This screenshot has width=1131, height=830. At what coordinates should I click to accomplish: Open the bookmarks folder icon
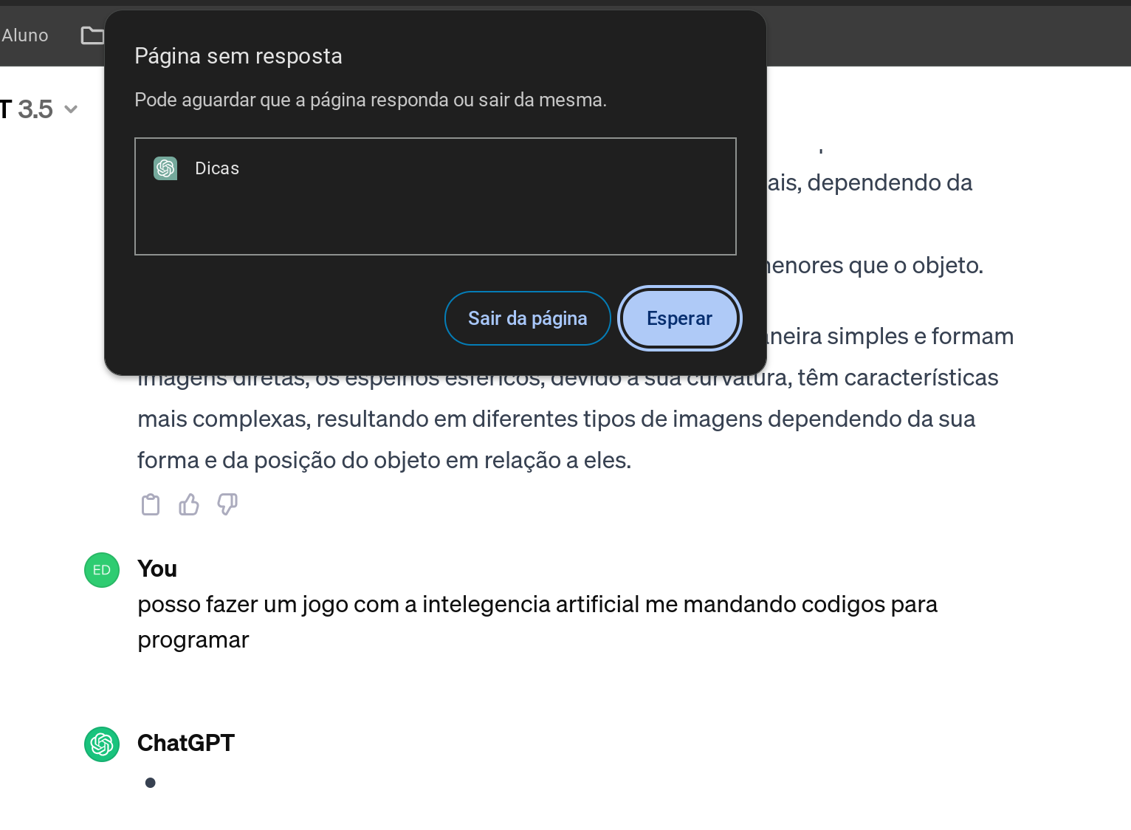point(92,35)
